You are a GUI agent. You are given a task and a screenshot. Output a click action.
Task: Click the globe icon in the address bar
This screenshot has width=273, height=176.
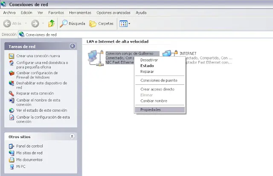pyautogui.click(x=22, y=35)
